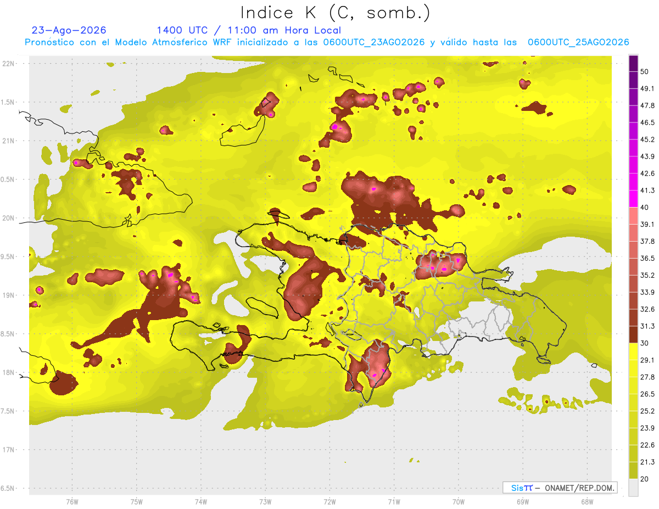Click the colorbar label "42.6"
Screen dimensions: 659x509
pos(647,174)
